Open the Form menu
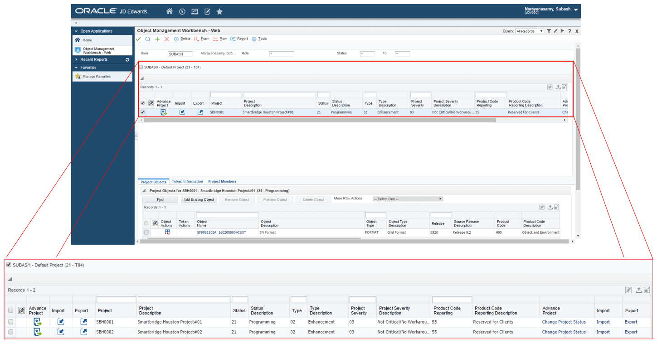Viewport: 657px width, 343px height. (202, 39)
